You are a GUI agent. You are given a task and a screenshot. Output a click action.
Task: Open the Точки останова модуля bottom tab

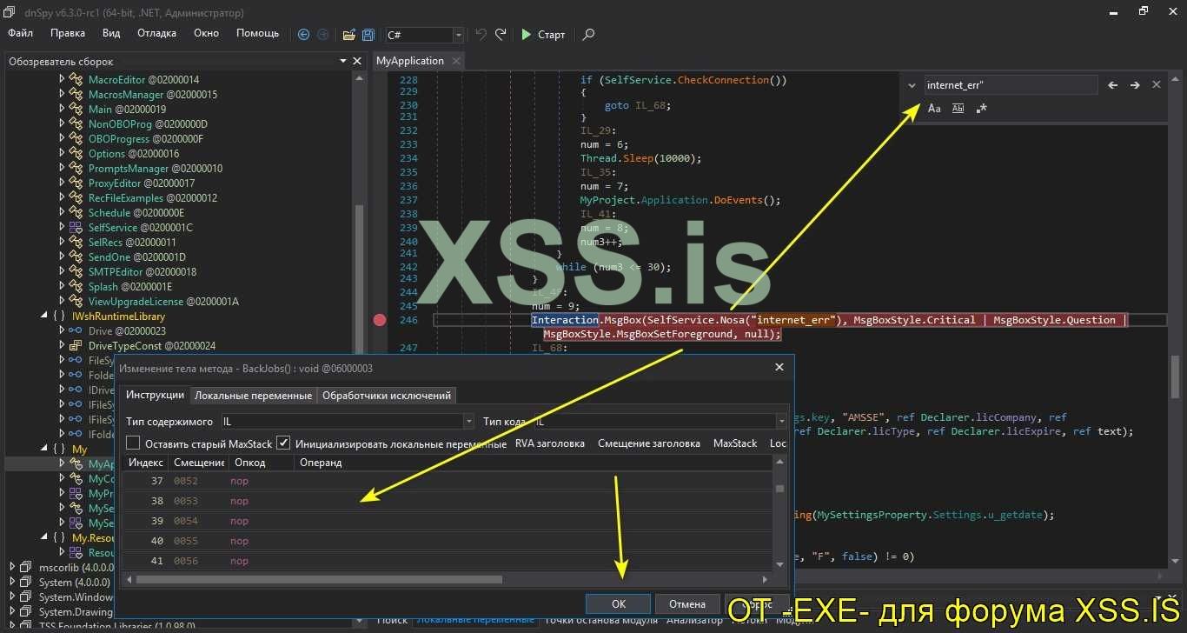point(600,620)
